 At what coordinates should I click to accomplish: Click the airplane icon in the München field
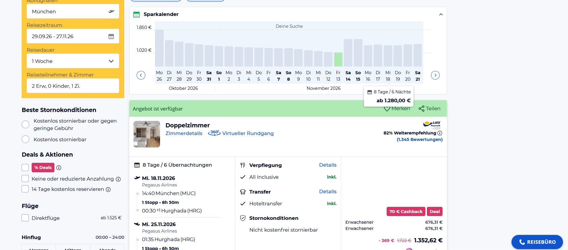(111, 12)
